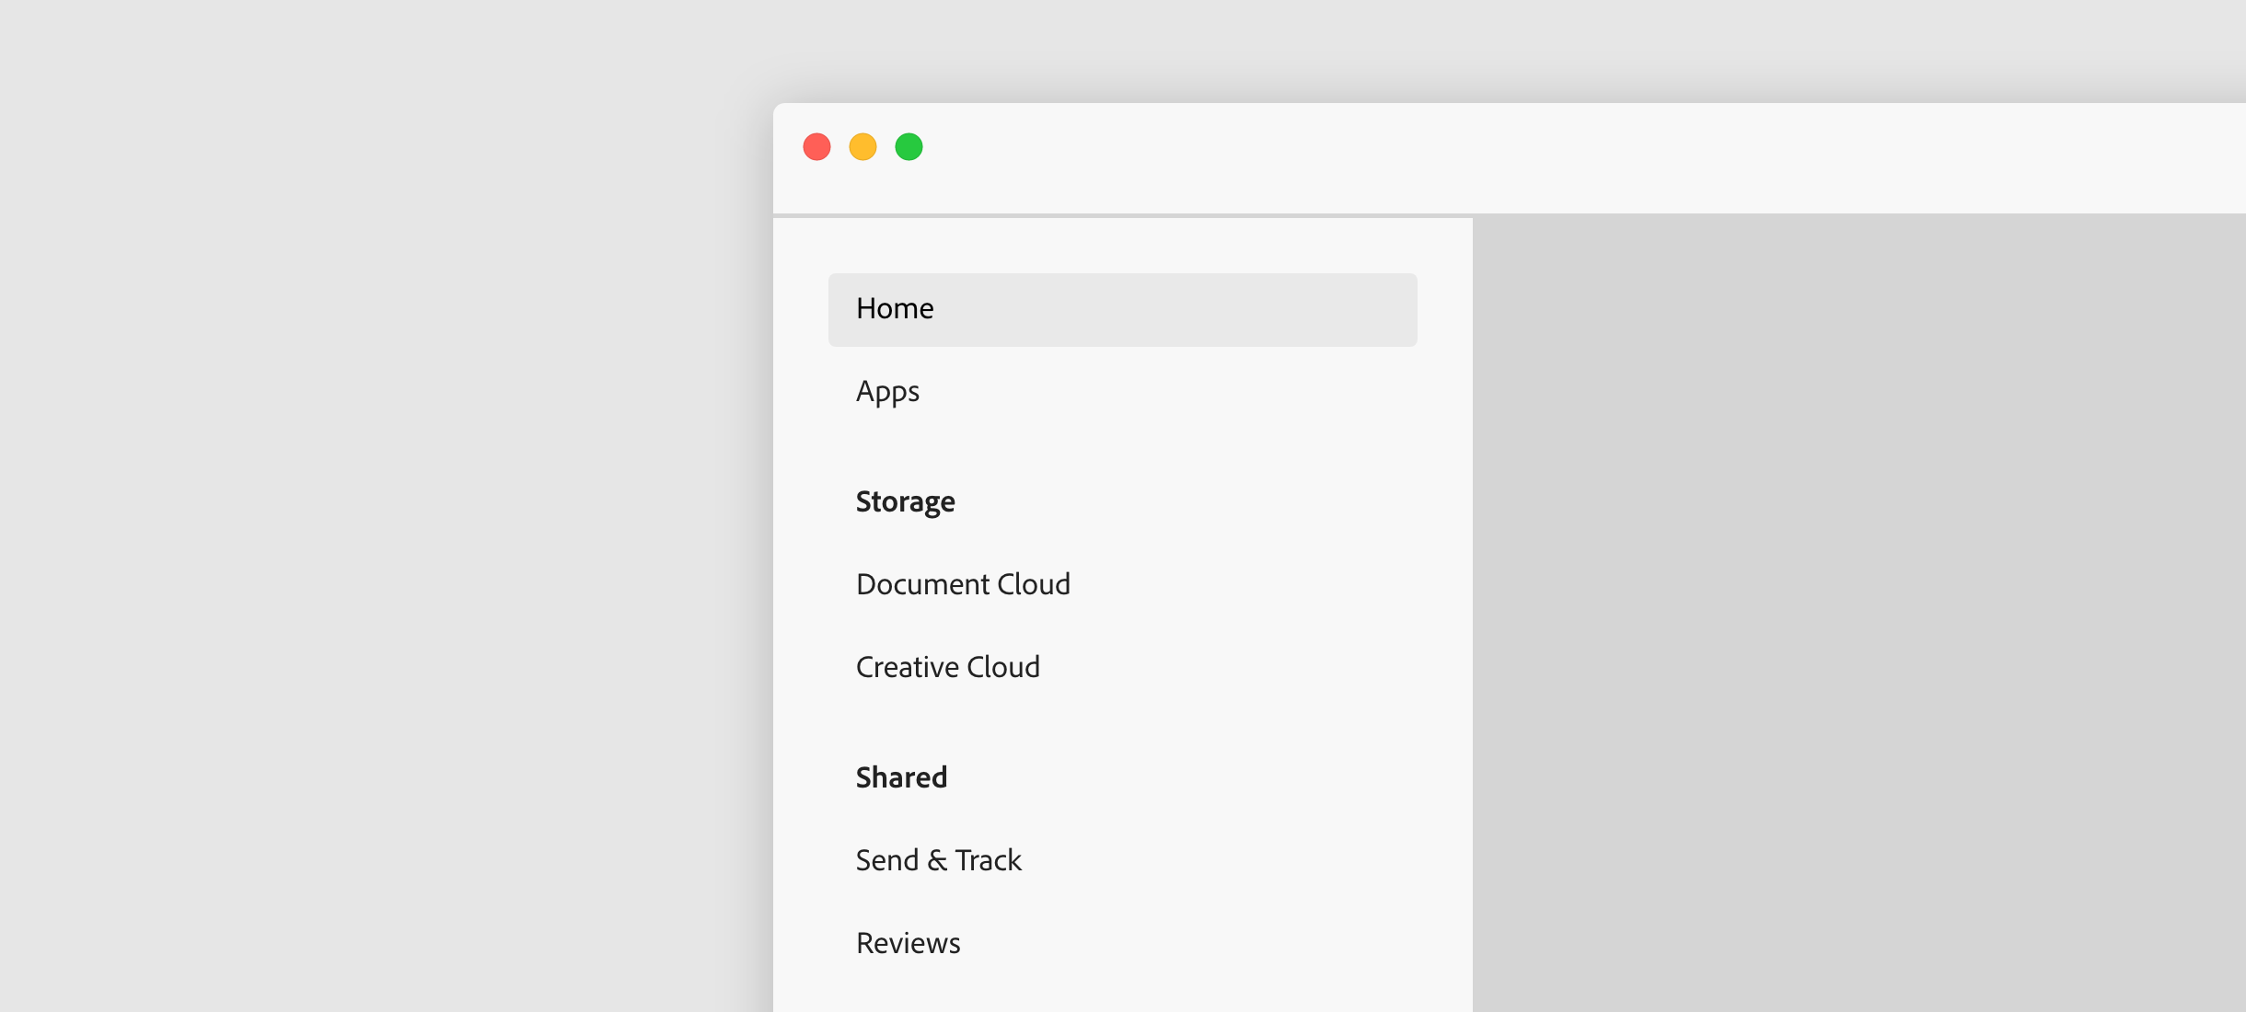Open the Reviews page

tap(908, 943)
